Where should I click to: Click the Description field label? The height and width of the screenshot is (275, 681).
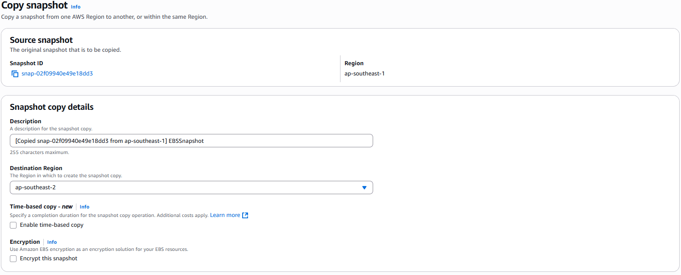(25, 121)
